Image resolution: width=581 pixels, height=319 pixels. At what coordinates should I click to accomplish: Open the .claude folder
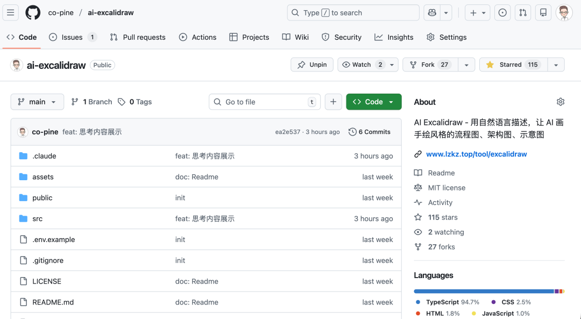coord(44,156)
